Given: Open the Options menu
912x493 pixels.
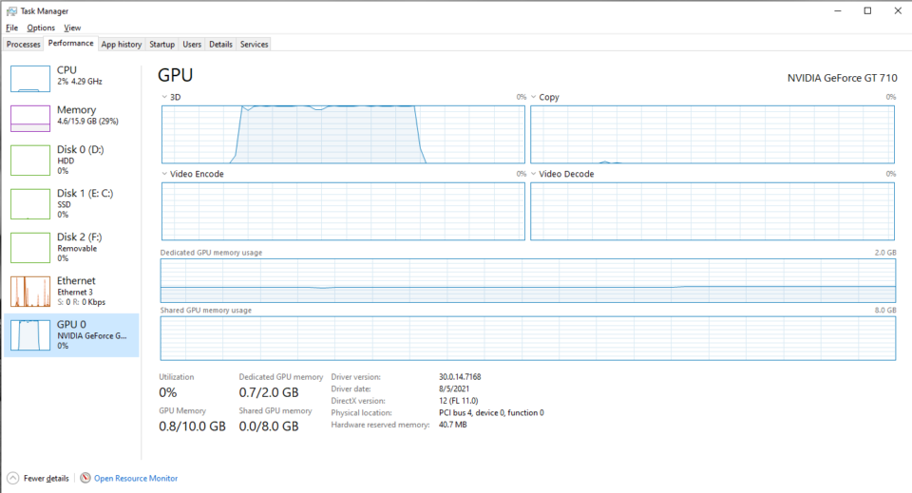Looking at the screenshot, I should click(x=41, y=28).
